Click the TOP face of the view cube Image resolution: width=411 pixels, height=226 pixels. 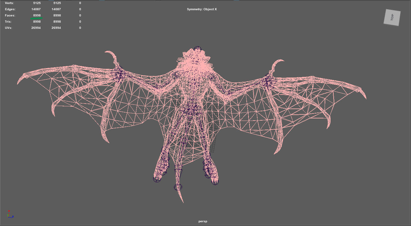(x=392, y=17)
